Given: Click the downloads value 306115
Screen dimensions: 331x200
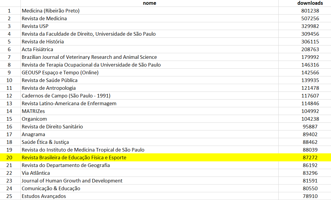Looking at the screenshot, I should (310, 42).
